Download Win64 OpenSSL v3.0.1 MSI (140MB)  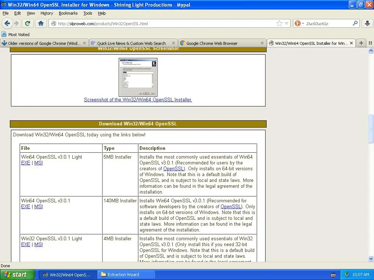coord(38,207)
